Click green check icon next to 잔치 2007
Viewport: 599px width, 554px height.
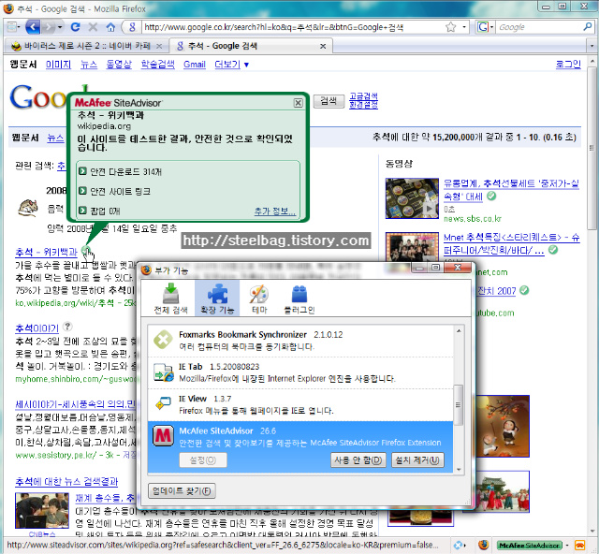point(524,290)
